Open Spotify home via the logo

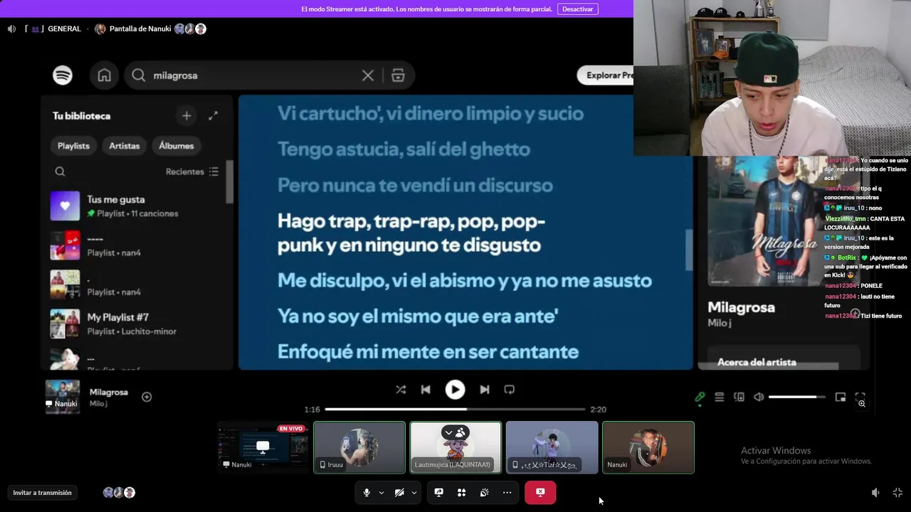[x=63, y=75]
